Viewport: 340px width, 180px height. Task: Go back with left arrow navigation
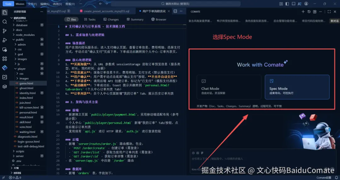(x=100, y=4)
